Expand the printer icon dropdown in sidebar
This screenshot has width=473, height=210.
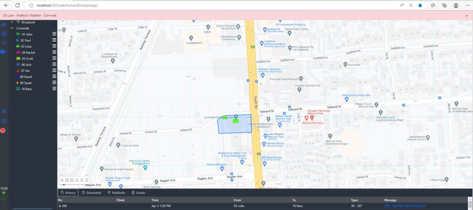pos(6,52)
